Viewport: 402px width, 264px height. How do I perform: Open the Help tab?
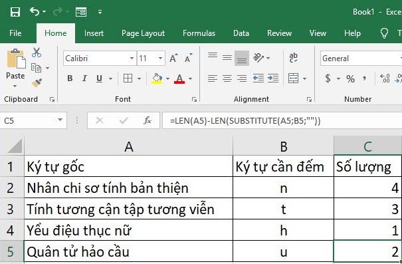[x=352, y=33]
